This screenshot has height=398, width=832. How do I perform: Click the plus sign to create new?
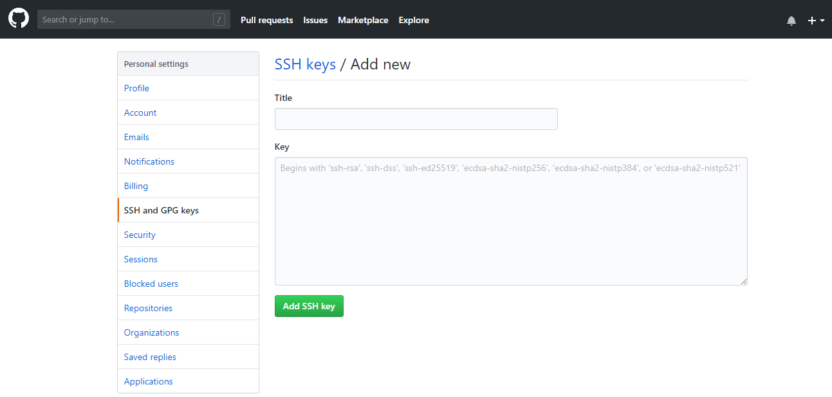pyautogui.click(x=811, y=20)
